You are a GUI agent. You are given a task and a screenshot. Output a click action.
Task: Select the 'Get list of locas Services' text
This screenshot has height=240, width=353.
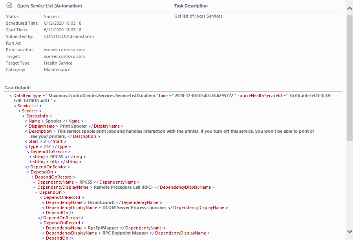point(199,16)
